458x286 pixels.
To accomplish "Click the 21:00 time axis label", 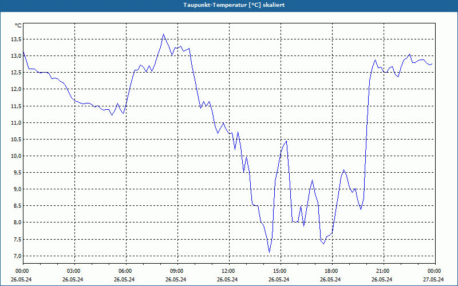I will coord(384,271).
